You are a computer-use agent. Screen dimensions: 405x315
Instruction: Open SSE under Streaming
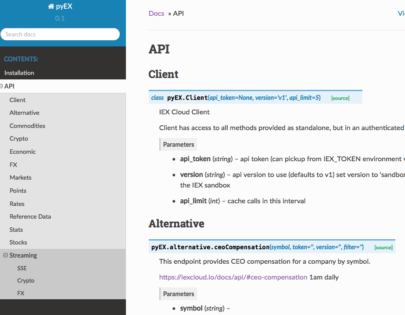[x=22, y=268]
